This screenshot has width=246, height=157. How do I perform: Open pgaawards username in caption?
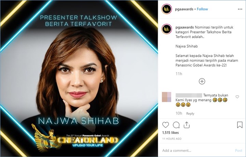tap(184, 27)
